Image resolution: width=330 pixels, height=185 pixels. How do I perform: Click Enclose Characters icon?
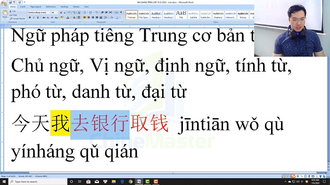click(x=79, y=17)
